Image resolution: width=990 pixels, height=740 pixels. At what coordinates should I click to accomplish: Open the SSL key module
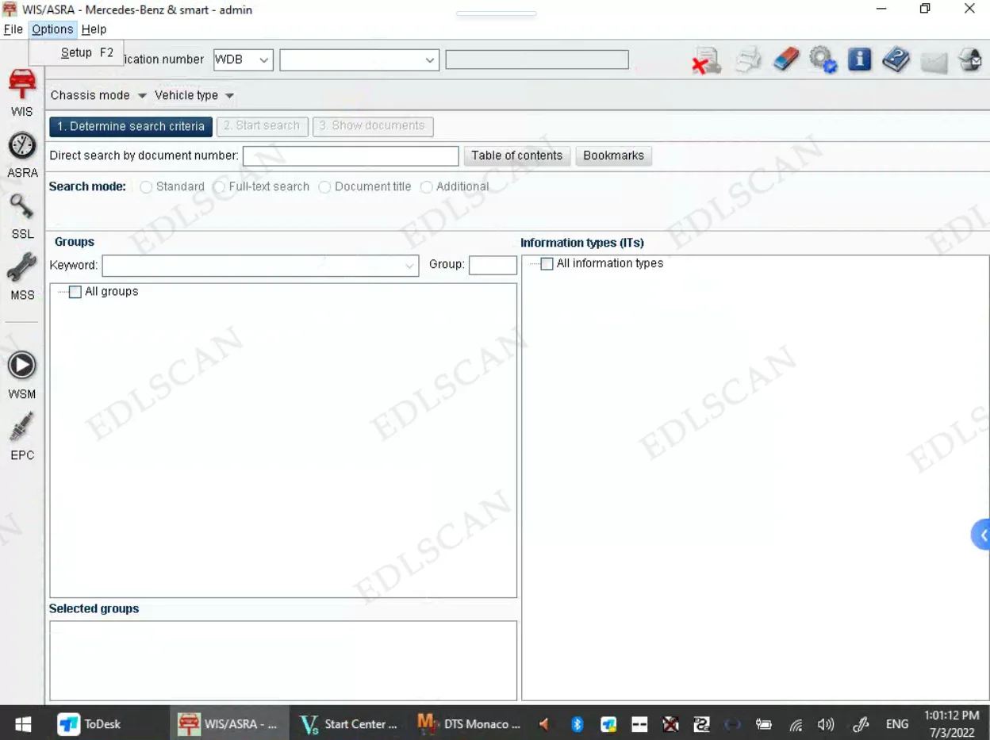pyautogui.click(x=22, y=216)
